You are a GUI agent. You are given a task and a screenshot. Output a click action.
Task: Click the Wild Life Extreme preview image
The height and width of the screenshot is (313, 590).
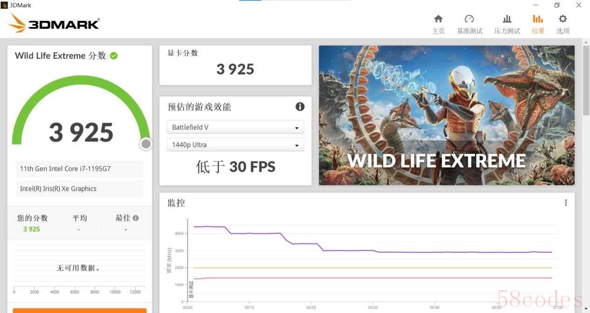pyautogui.click(x=447, y=115)
